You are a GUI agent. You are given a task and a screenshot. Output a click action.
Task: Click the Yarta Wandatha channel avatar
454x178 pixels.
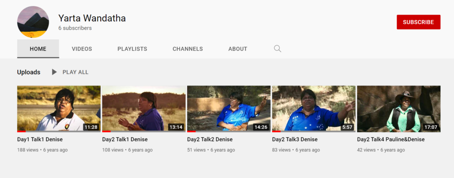click(x=33, y=22)
